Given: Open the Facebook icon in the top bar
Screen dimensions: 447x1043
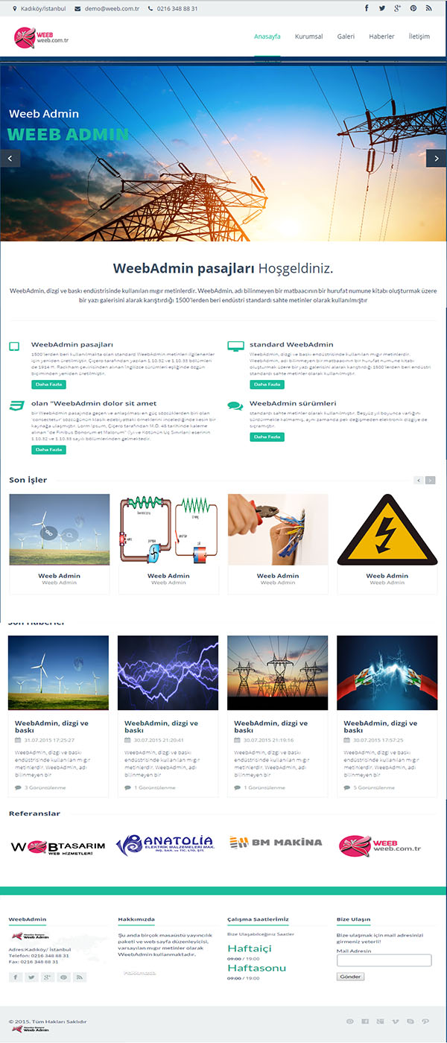Looking at the screenshot, I should click(x=367, y=8).
